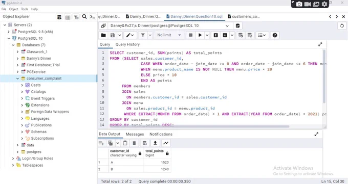Open the No limit rows dropdown
The height and width of the screenshot is (184, 348).
click(169, 35)
